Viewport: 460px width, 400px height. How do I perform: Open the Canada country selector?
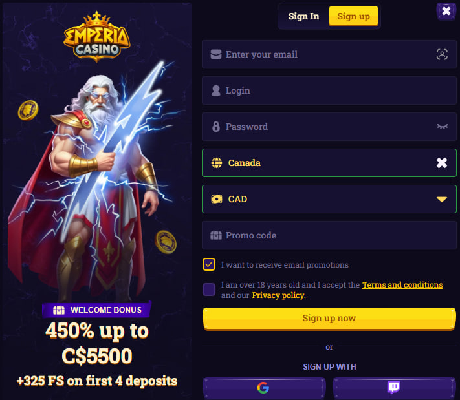point(329,163)
